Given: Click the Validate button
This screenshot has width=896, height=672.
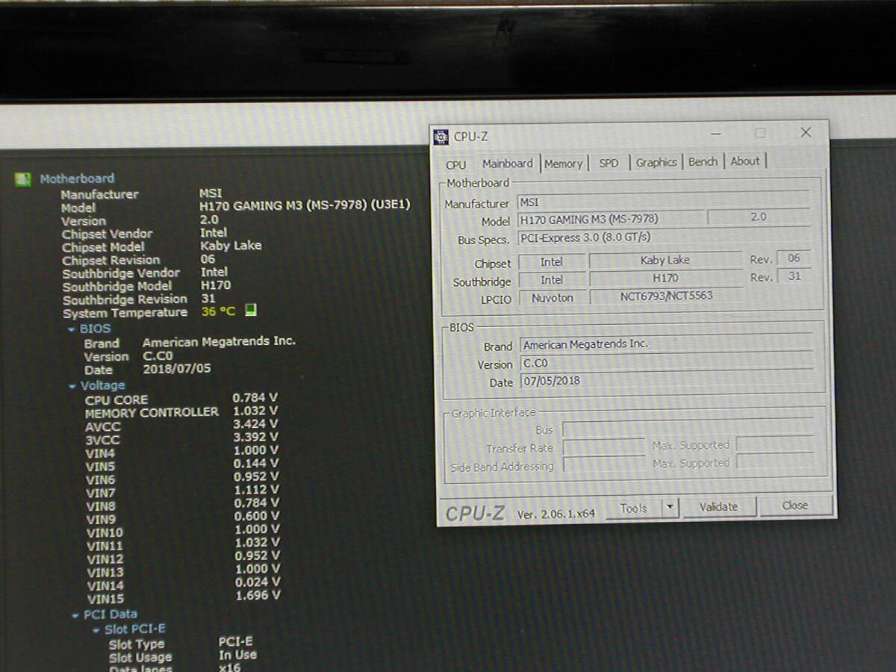Looking at the screenshot, I should point(718,506).
